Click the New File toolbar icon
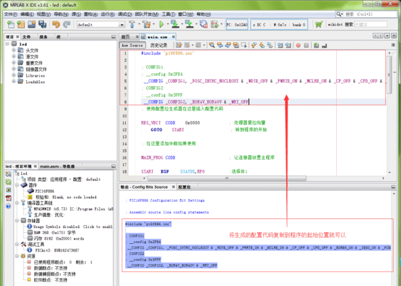The height and width of the screenshot is (286, 401). [10, 25]
